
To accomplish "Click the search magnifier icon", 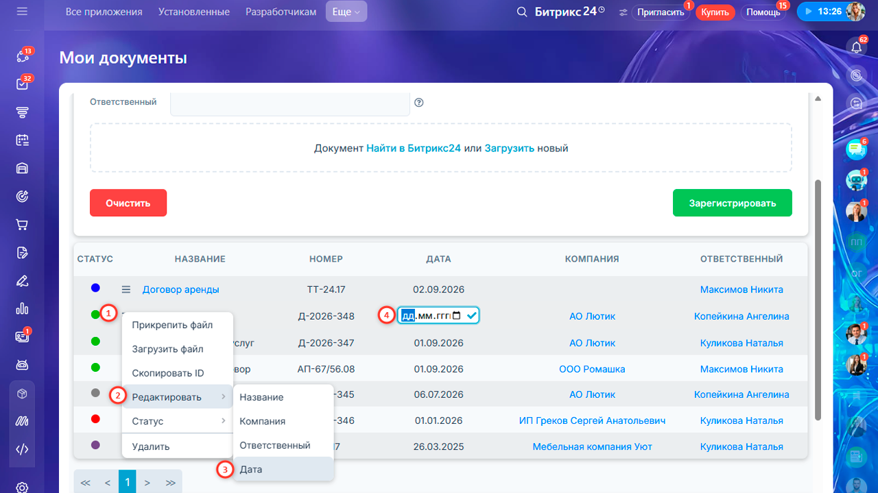I will tap(522, 12).
